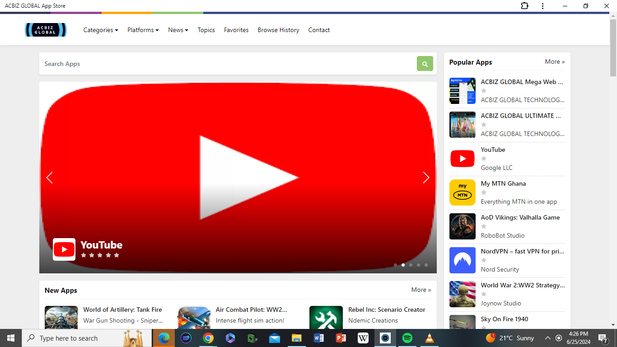617x347 pixels.
Task: Click the star under My MTN Ghana
Action: (484, 192)
